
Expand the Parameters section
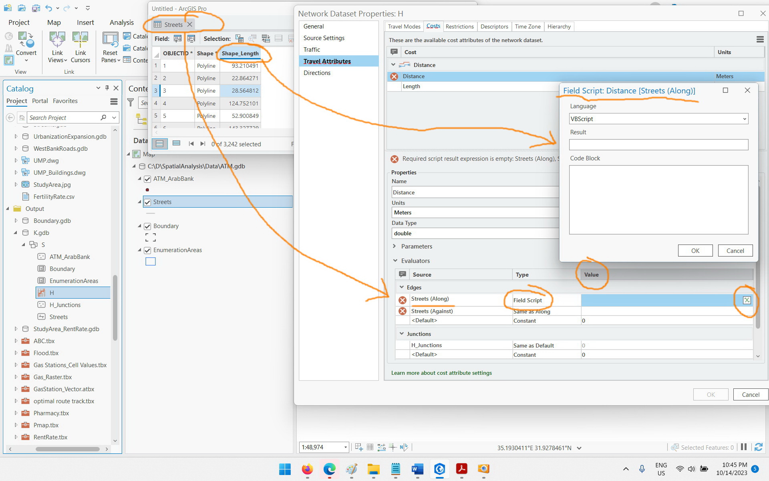[395, 246]
